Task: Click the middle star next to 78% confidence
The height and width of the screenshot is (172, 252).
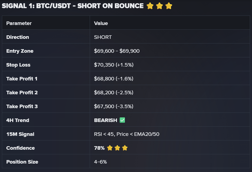Action: (x=117, y=148)
